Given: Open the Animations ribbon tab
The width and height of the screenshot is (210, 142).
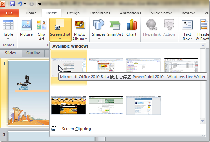Looking at the screenshot, I should [x=130, y=13].
